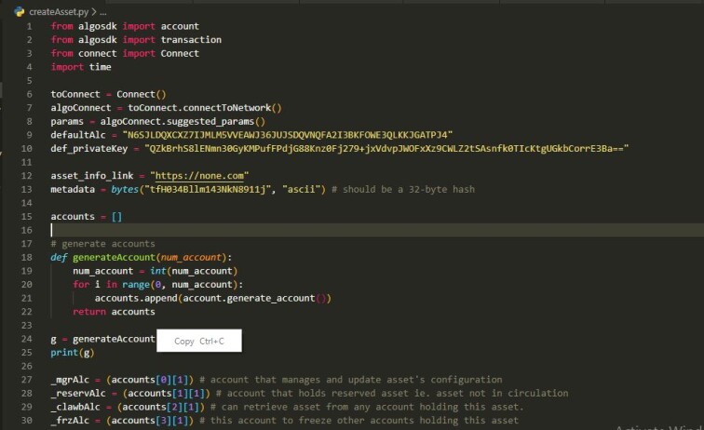
Task: Click 'int' builtin on line 19
Action: (x=158, y=271)
